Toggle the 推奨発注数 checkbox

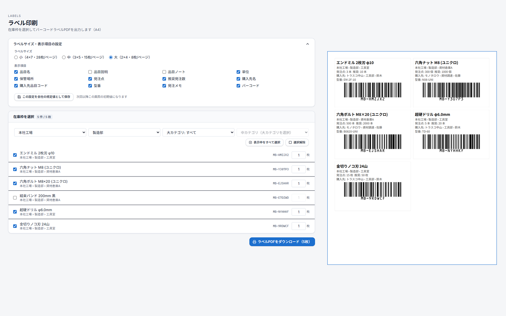[164, 79]
